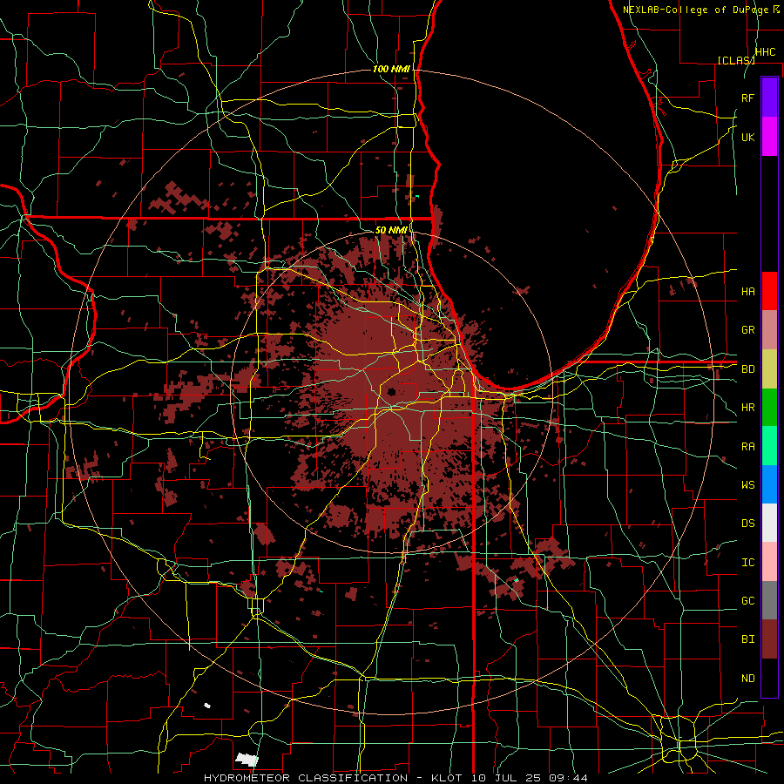This screenshot has height=784, width=784.
Task: Click the ND black legend swatch
Action: pos(769,678)
